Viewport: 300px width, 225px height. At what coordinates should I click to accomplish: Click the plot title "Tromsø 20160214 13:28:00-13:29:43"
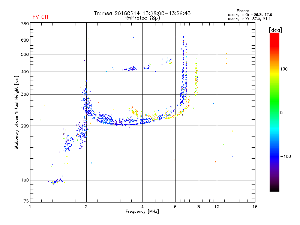[142, 13]
